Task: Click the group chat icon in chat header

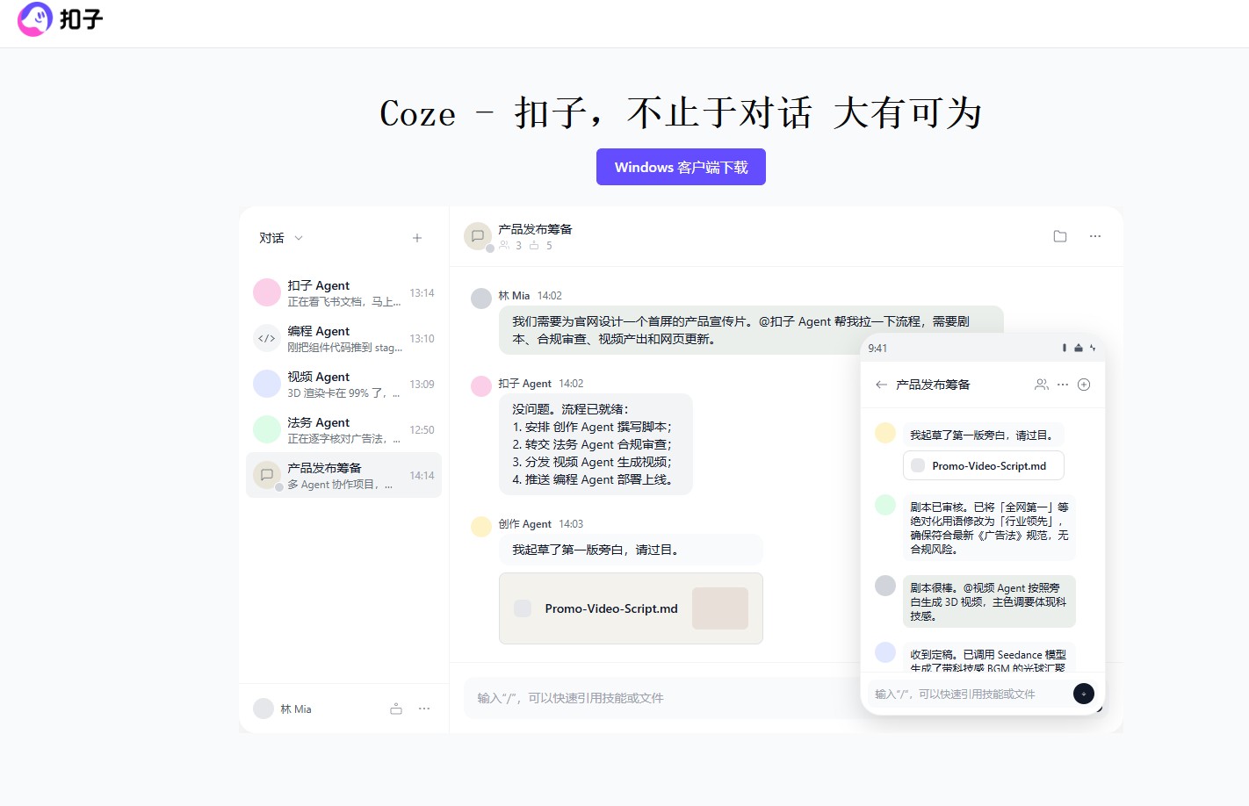Action: pos(478,236)
